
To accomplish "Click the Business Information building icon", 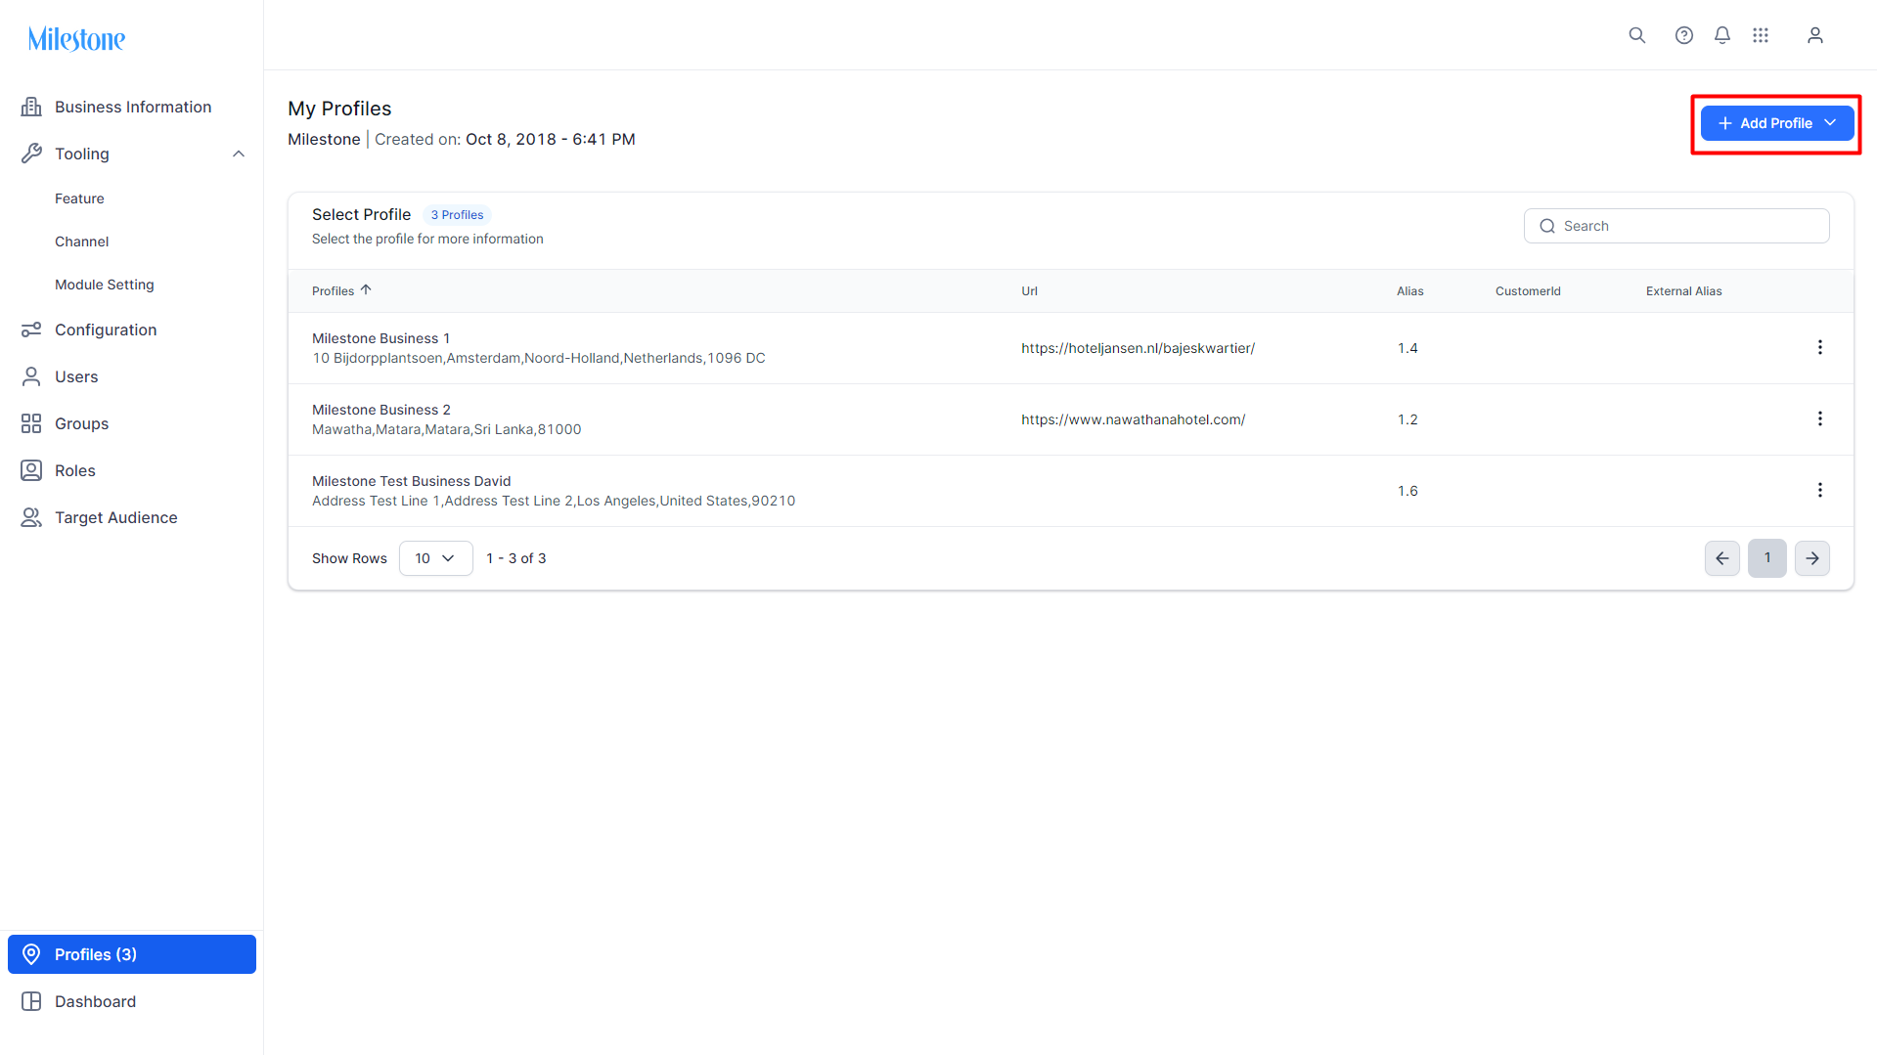I will [x=31, y=107].
